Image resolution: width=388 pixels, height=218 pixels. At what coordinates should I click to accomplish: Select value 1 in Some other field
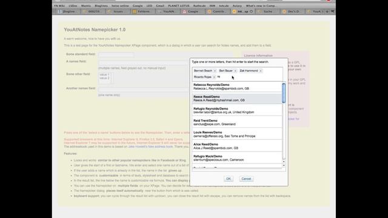(x=104, y=74)
